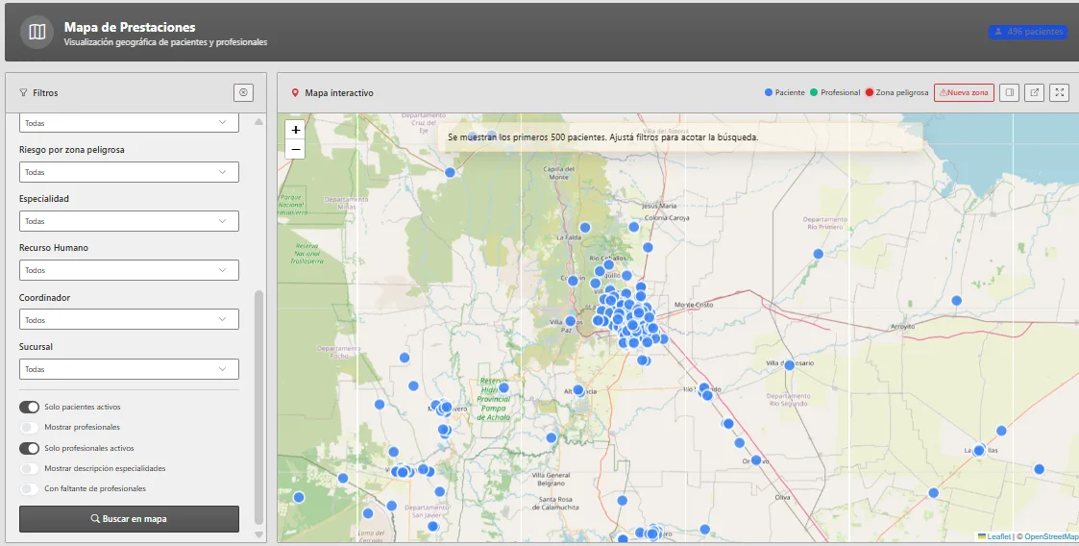Click the filter panel scrollbar thumb
1079x546 pixels.
pyautogui.click(x=258, y=408)
